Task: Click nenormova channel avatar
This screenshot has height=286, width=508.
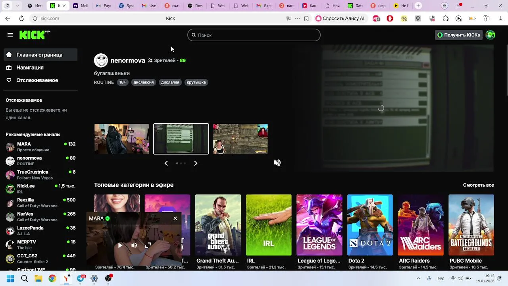Action: 101,60
